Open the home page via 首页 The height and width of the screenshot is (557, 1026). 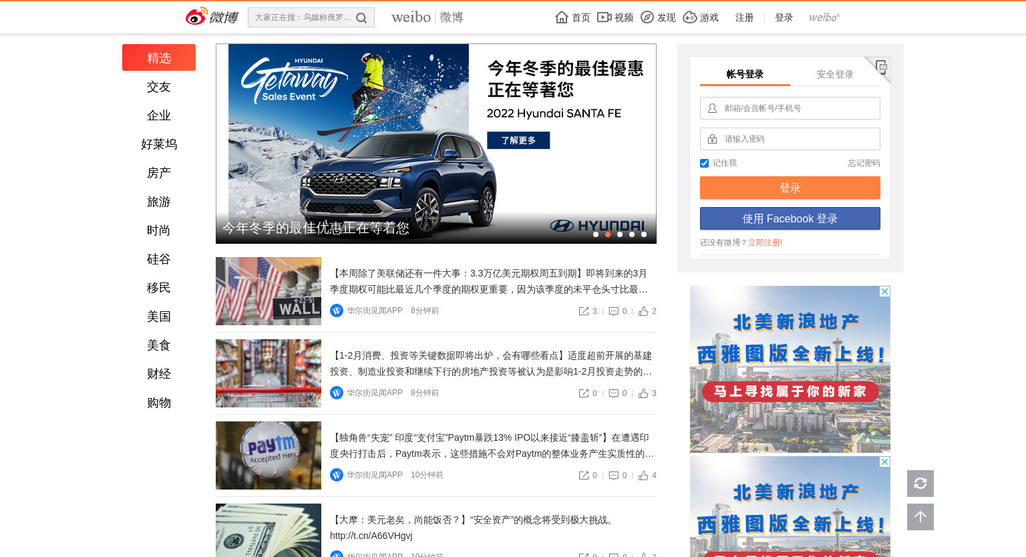tap(573, 17)
